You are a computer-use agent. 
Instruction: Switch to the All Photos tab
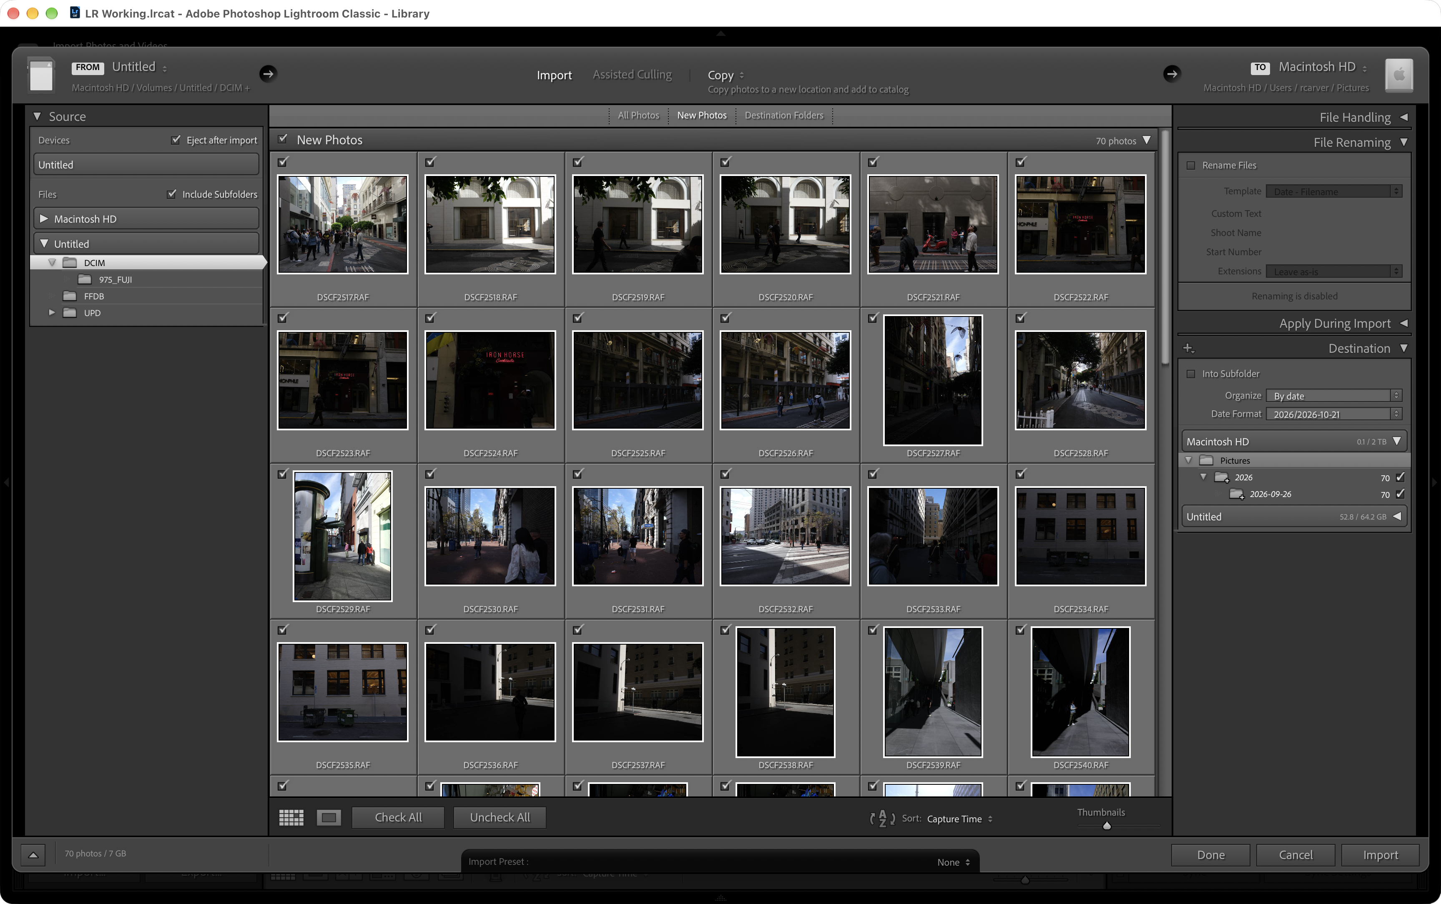pos(638,116)
